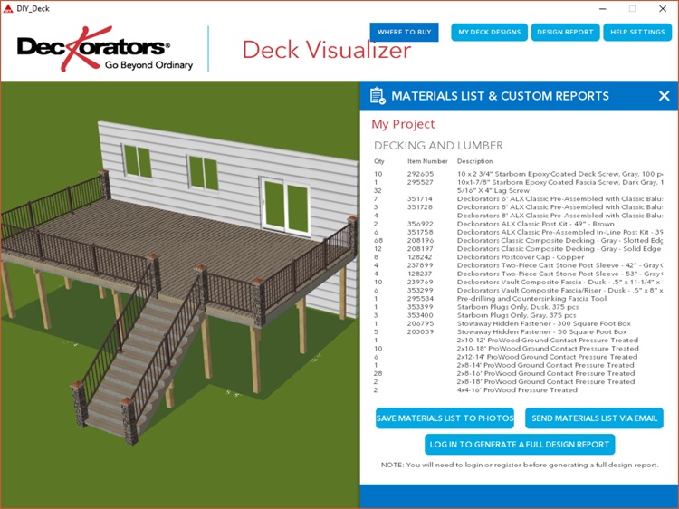Open the DESIGN REPORT button
The width and height of the screenshot is (679, 509).
point(565,32)
